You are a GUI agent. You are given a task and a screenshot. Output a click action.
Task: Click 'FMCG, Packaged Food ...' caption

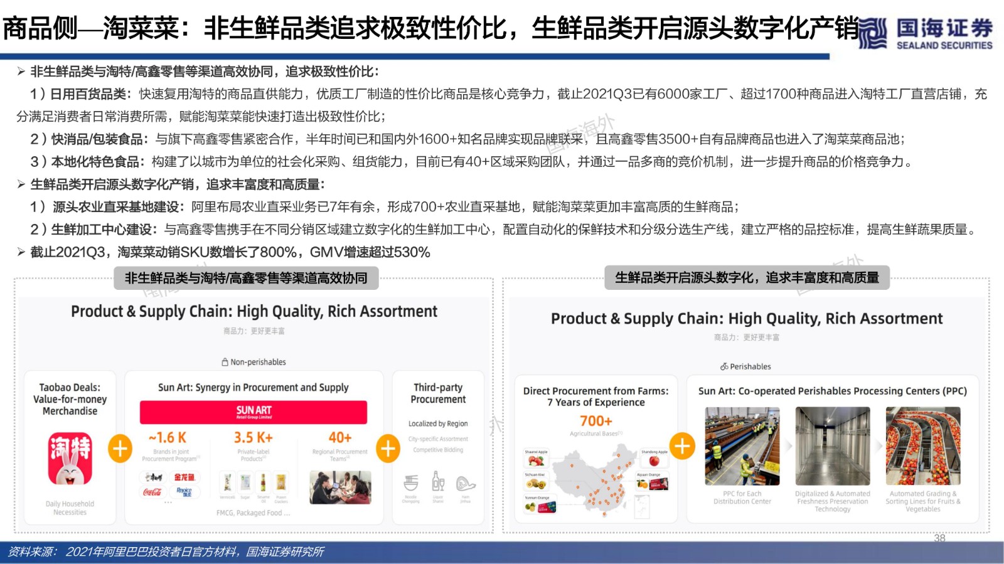pyautogui.click(x=254, y=513)
